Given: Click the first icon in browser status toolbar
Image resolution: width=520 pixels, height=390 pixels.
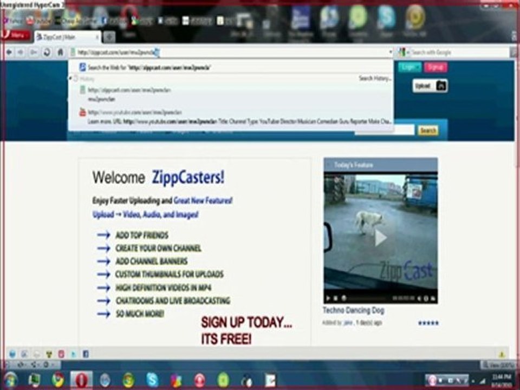Looking at the screenshot, I should [12, 354].
